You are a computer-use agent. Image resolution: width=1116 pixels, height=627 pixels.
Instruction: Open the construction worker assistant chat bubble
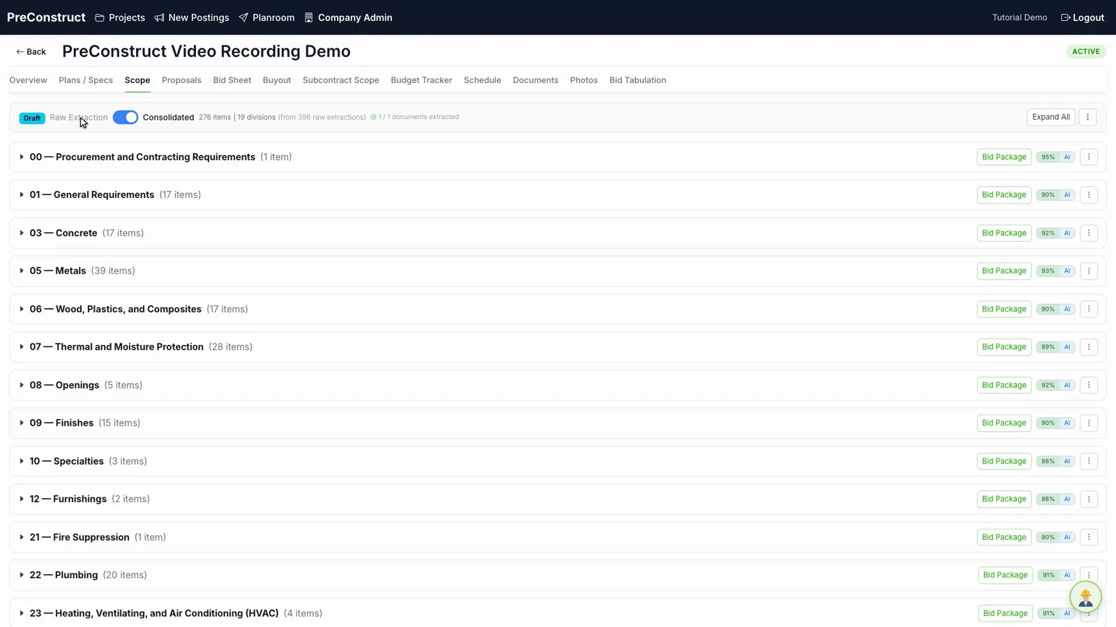coord(1085,597)
